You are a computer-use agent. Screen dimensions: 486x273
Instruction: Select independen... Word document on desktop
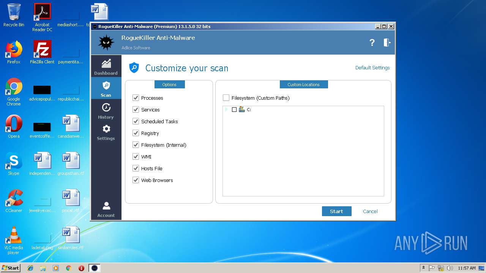(x=42, y=164)
